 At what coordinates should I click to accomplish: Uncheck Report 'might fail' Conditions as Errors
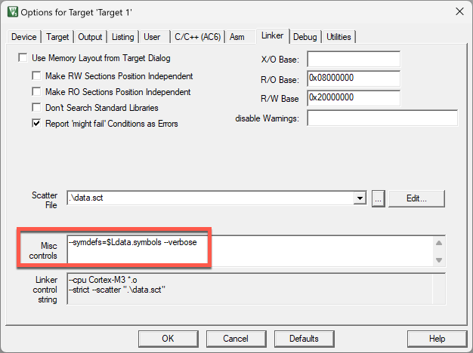36,124
